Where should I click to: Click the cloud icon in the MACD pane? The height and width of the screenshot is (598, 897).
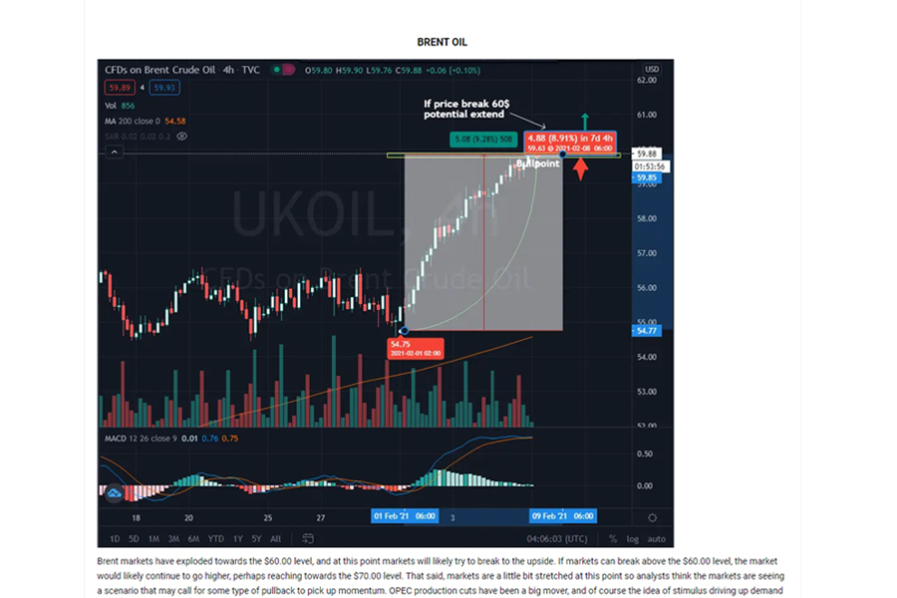click(x=115, y=493)
